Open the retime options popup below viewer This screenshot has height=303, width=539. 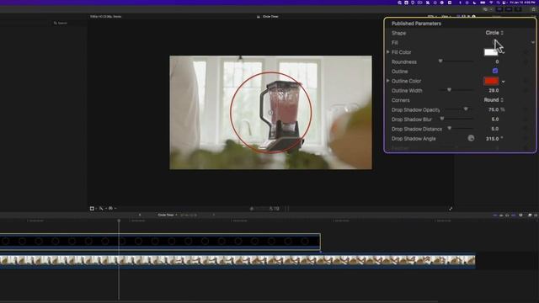coord(112,208)
